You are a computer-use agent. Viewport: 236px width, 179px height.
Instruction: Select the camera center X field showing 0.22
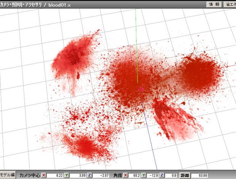(55, 175)
